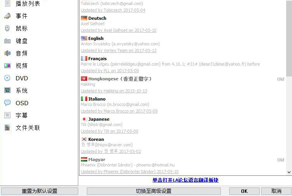Viewport: 292px width, 196px height.
Task: Click the German flag next to Deutsch
Action: coord(84,18)
